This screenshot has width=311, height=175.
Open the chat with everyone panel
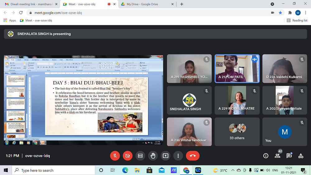[289, 156]
